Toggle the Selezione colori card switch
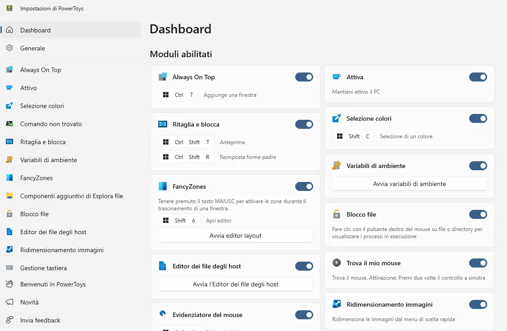 (x=478, y=118)
